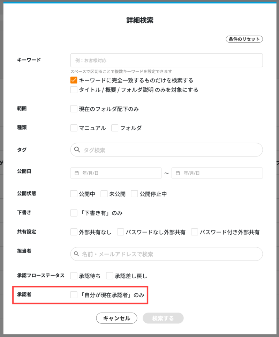
Task: Click the magnifier icon in the tag search field
Action: coord(77,149)
